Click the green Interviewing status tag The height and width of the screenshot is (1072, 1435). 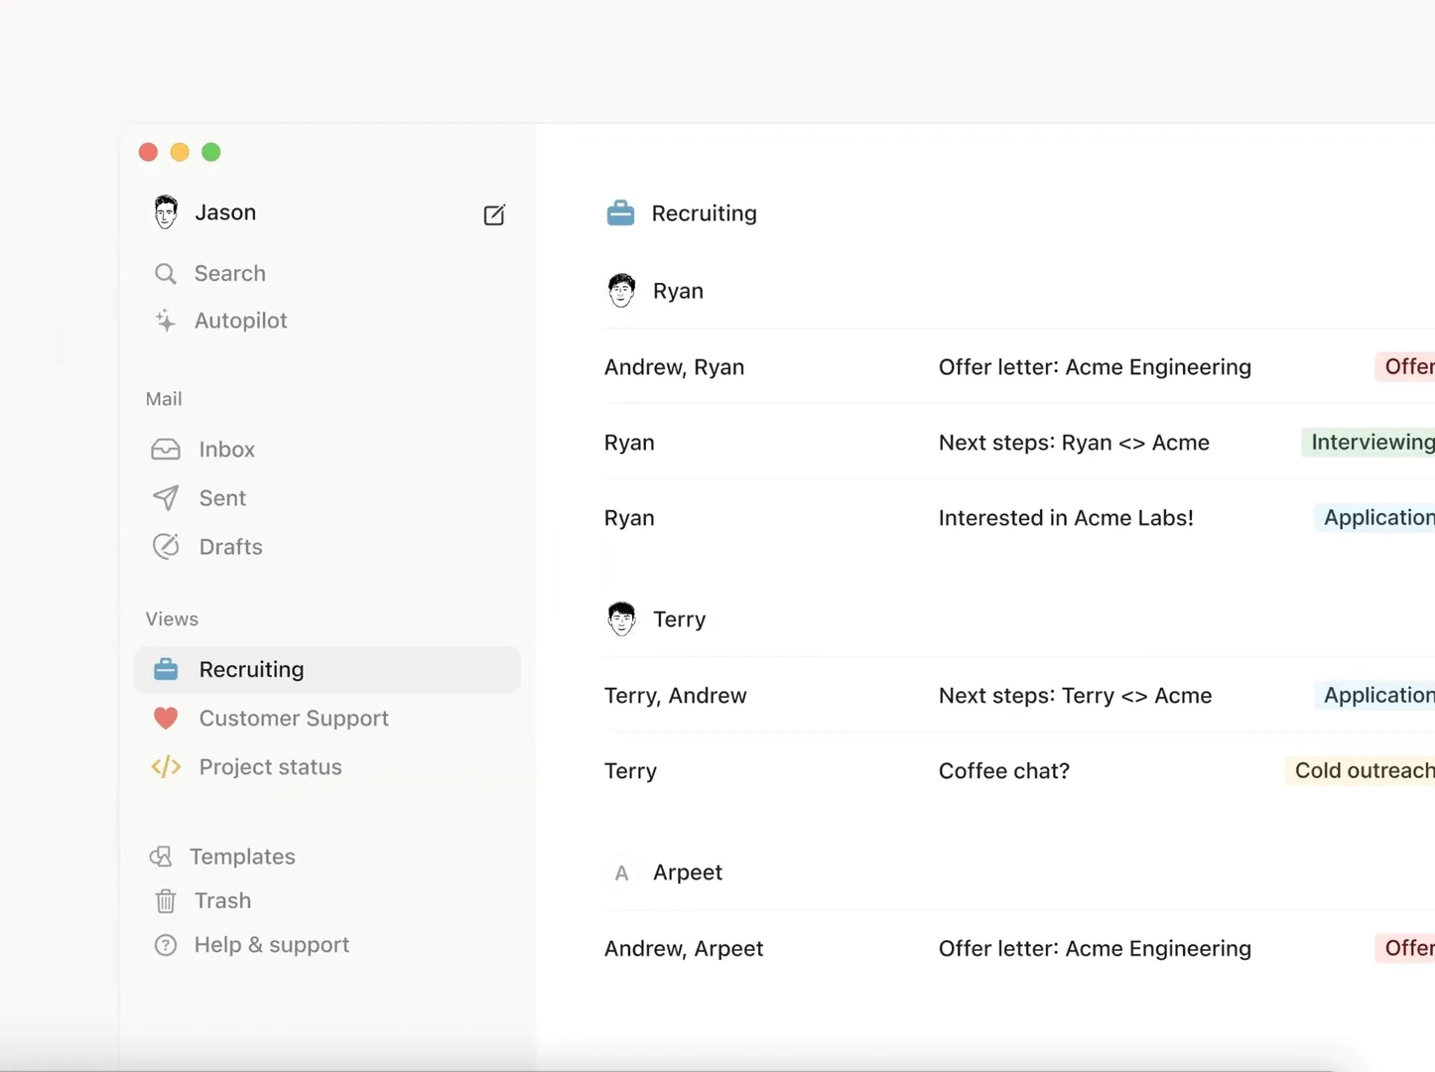coord(1370,443)
